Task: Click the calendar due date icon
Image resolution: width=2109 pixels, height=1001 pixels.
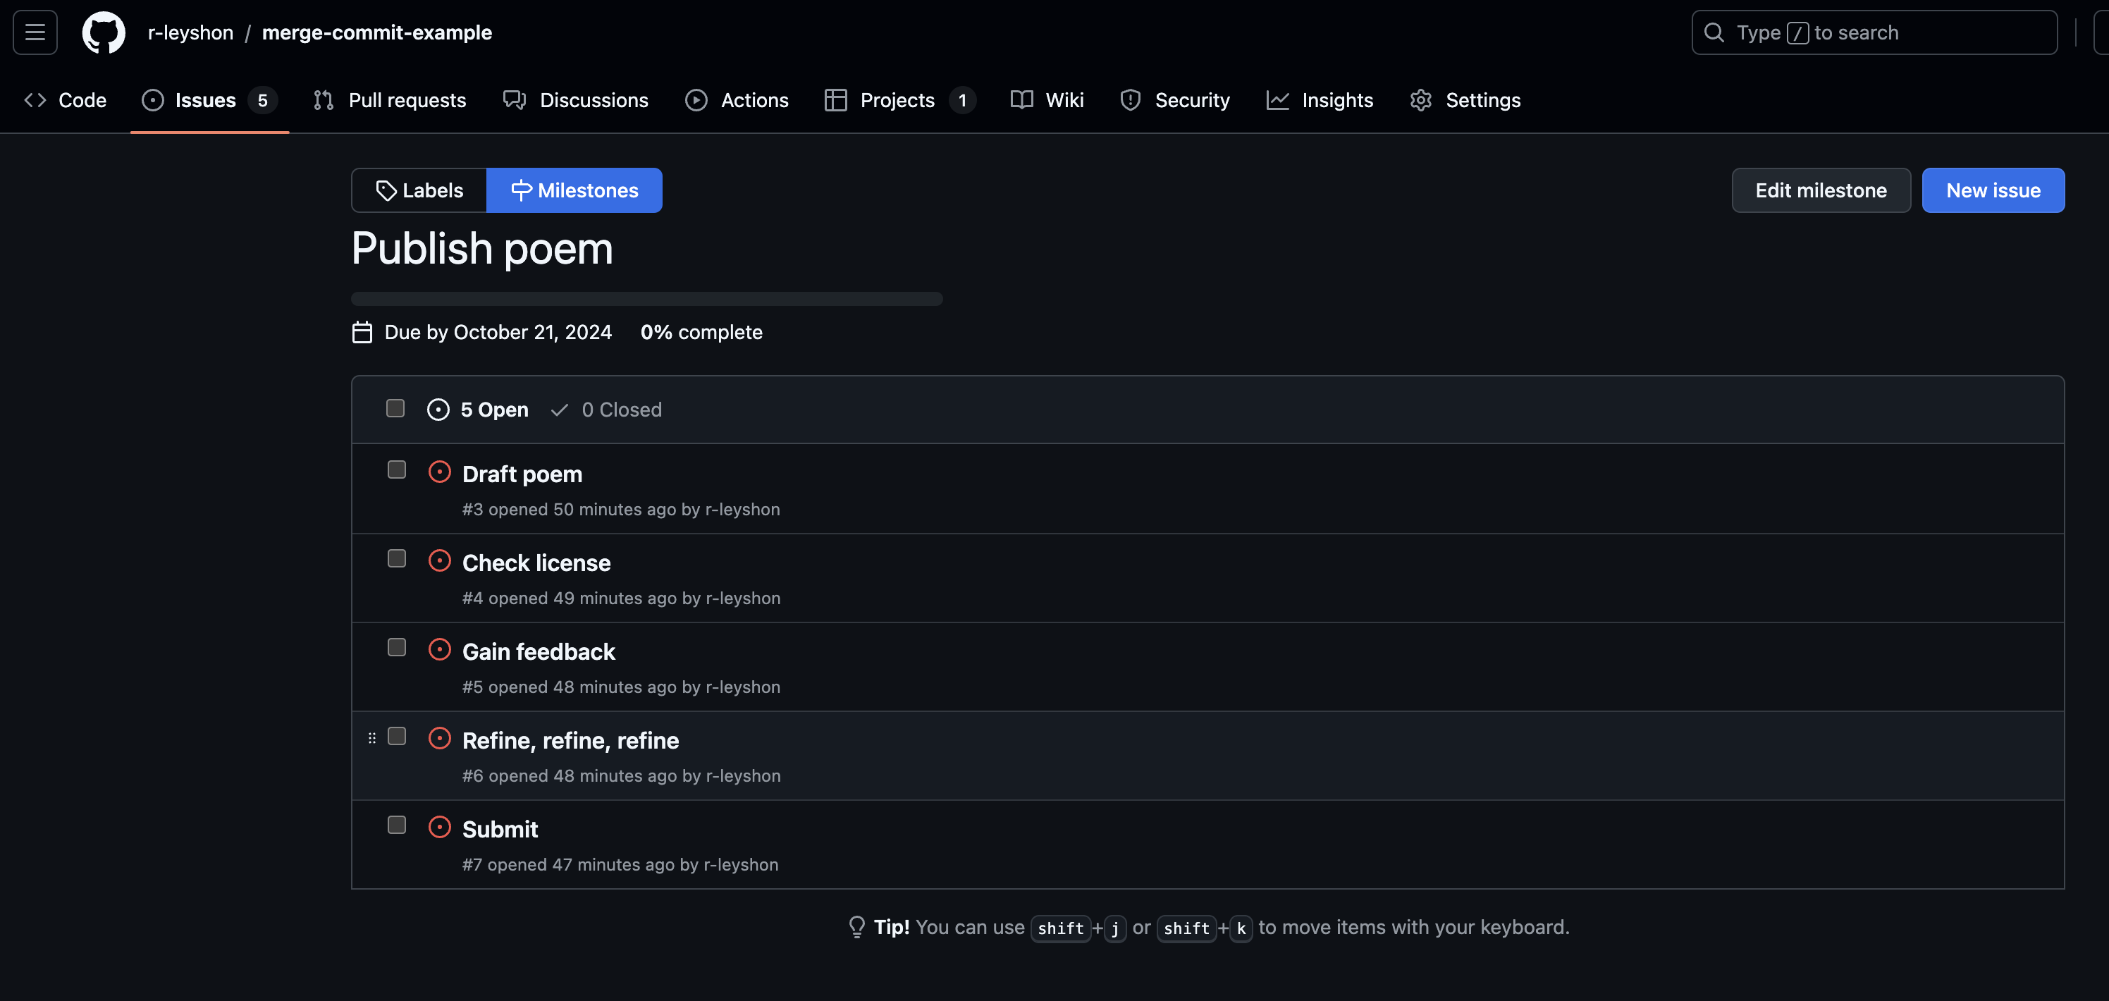Action: (x=362, y=332)
